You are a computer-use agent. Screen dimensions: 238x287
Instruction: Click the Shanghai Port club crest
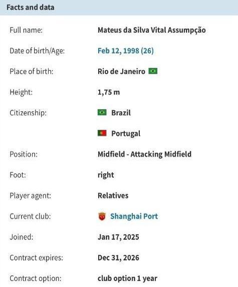coord(102,216)
